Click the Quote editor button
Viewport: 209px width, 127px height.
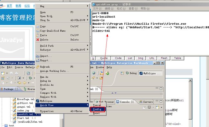tap(104, 58)
